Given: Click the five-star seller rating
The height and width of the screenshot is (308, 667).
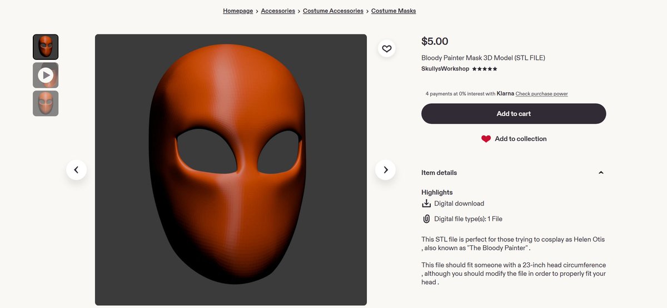Looking at the screenshot, I should coord(485,69).
